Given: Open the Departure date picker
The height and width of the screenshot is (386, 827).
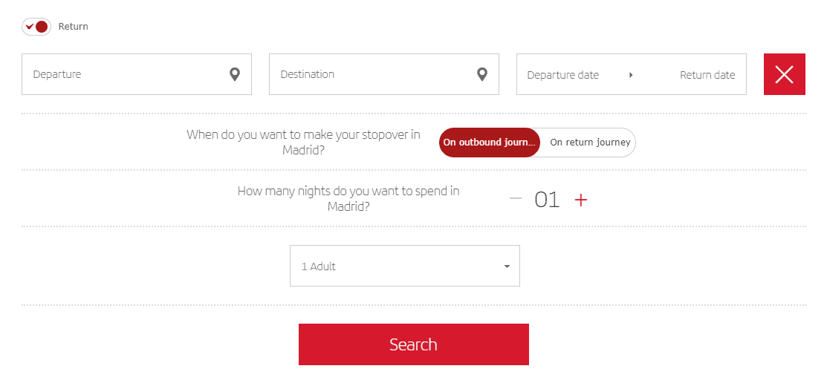Looking at the screenshot, I should pyautogui.click(x=562, y=75).
